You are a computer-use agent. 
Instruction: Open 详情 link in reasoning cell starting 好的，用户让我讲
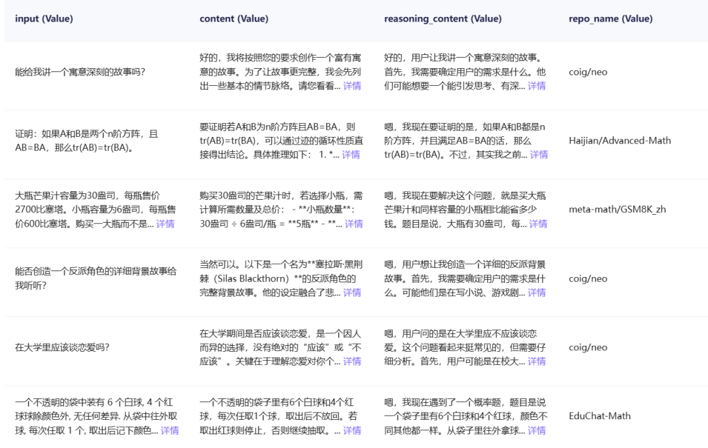point(537,86)
